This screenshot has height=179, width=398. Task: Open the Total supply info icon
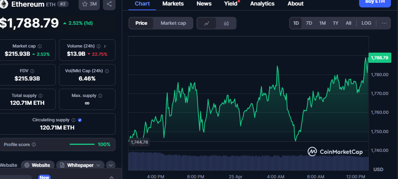40,96
